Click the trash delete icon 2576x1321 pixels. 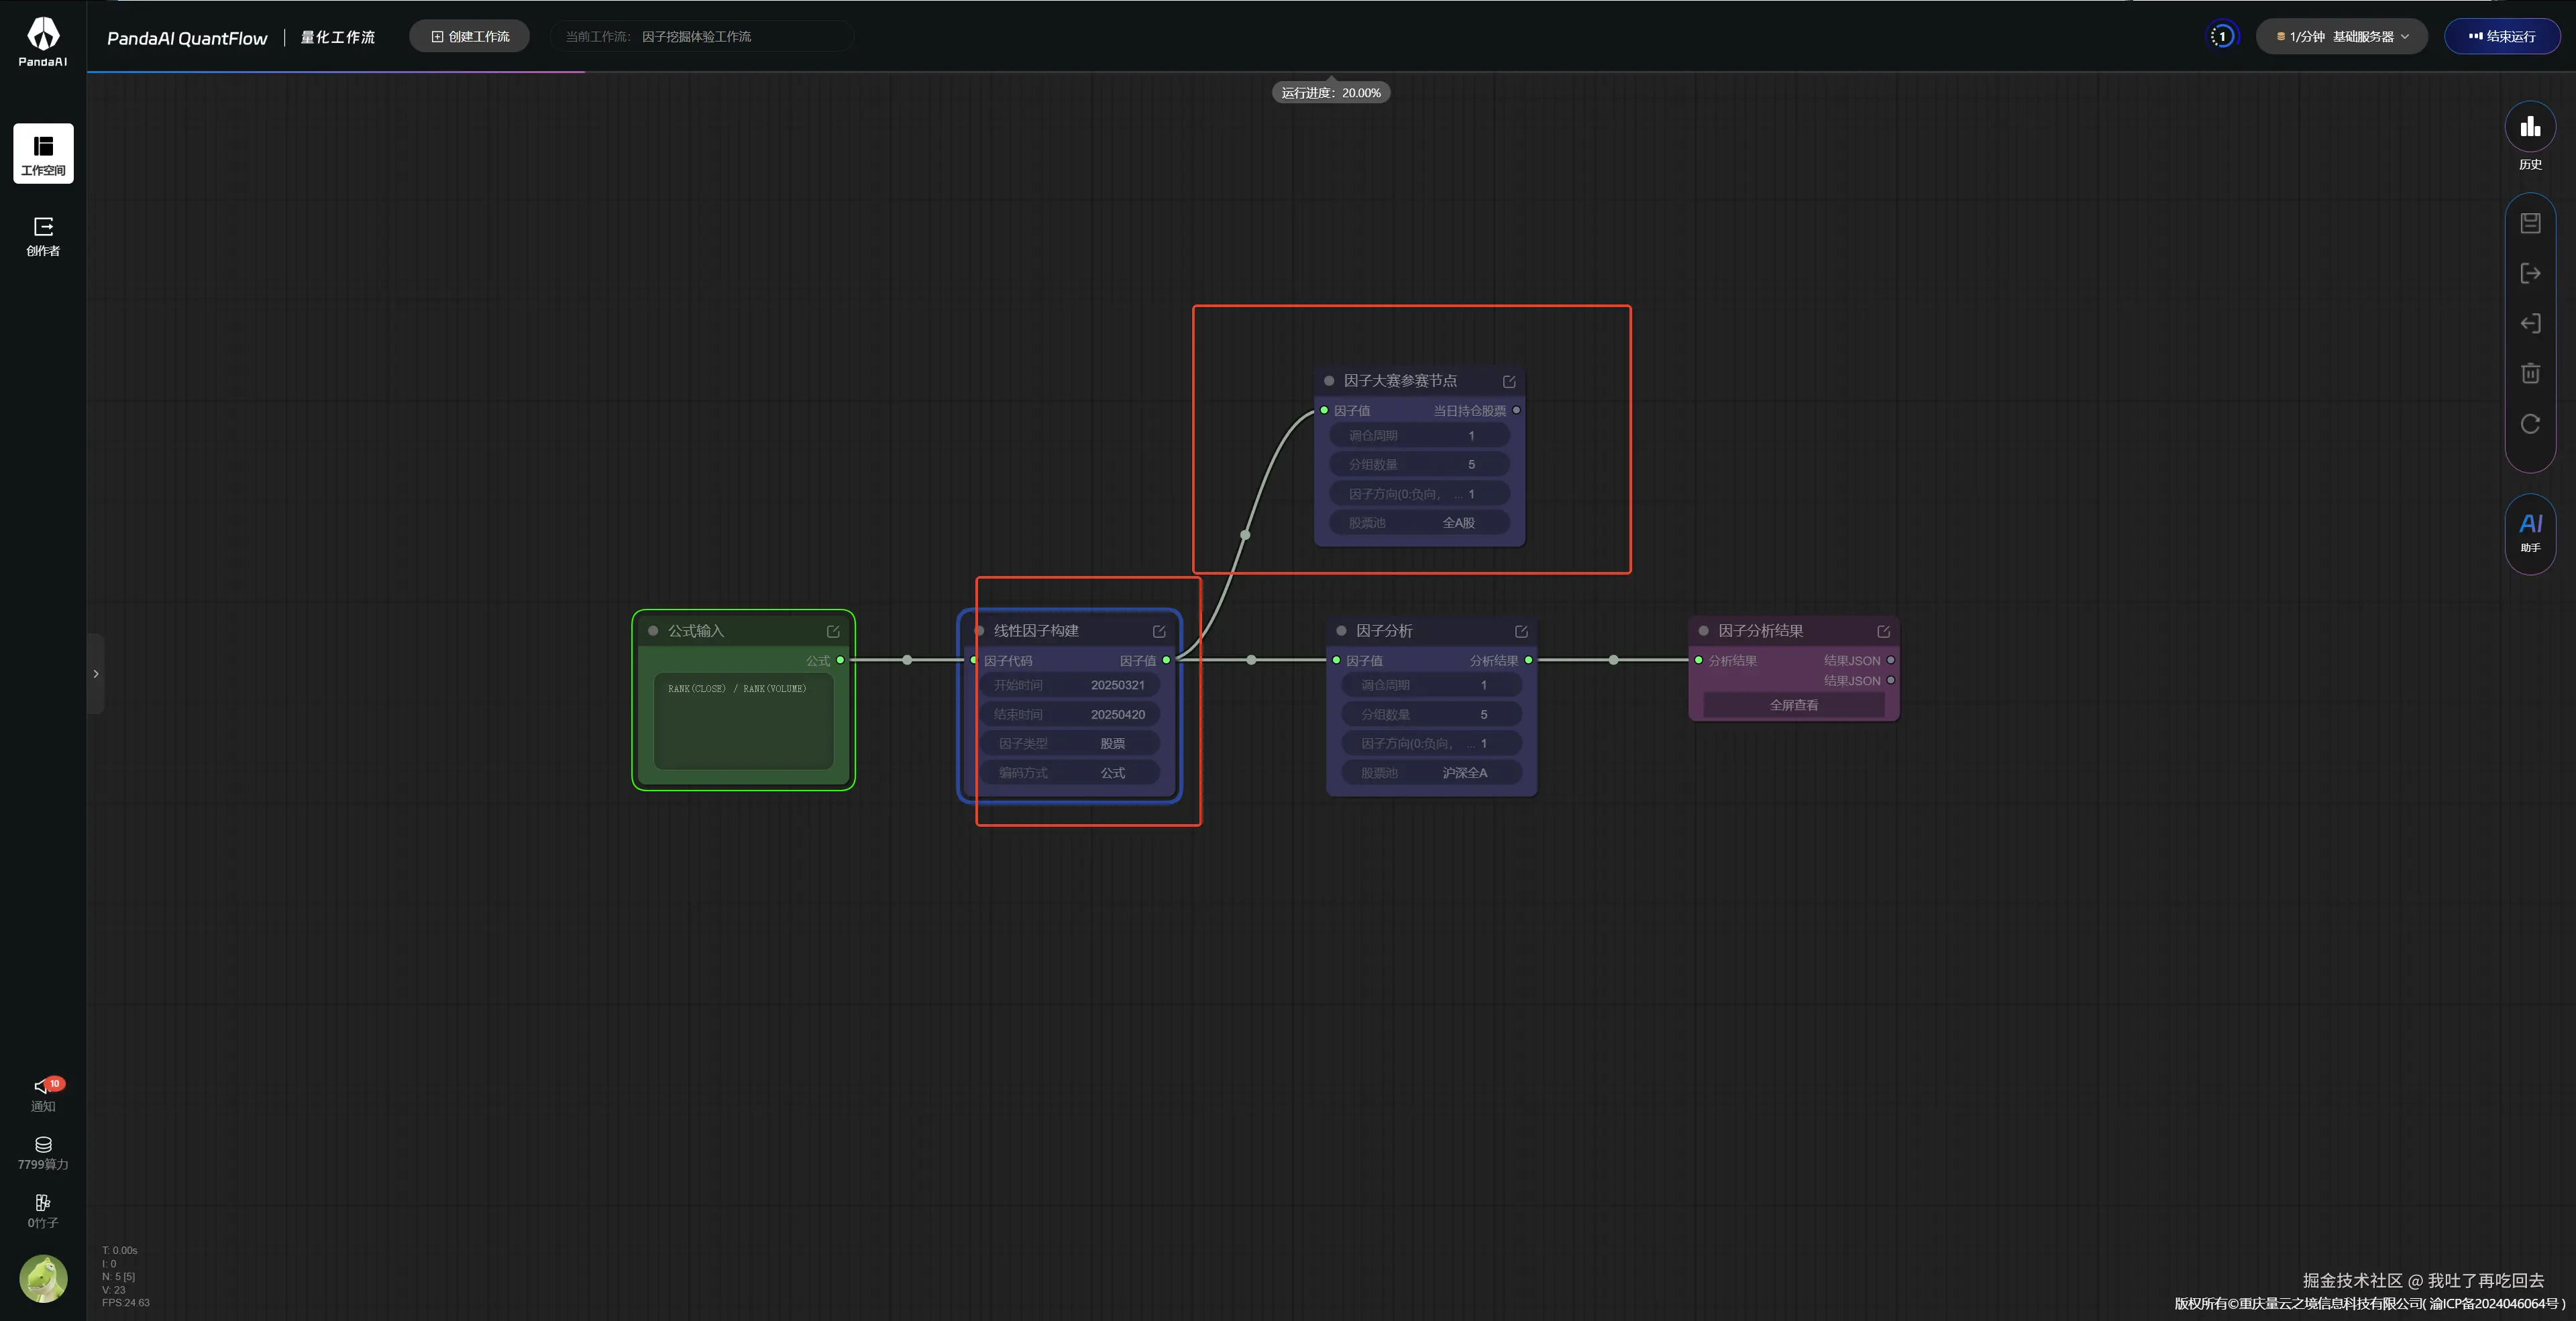point(2530,374)
